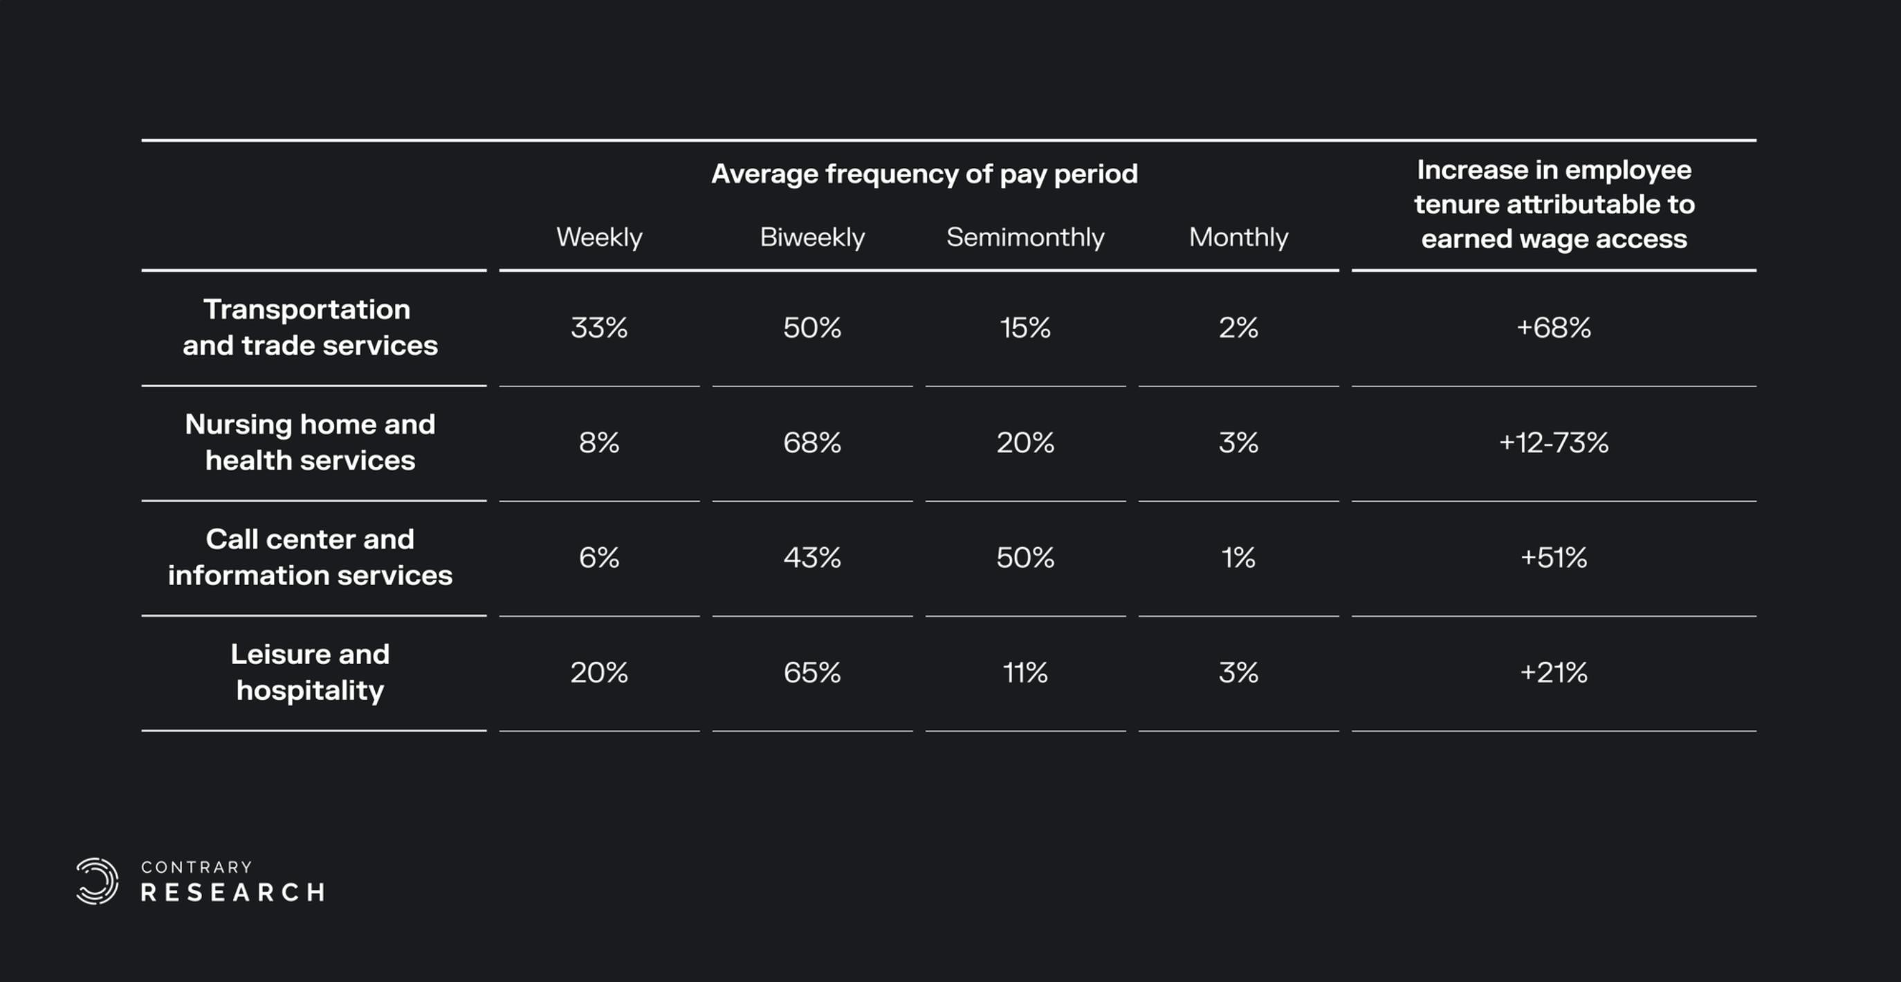Click the +21% leisure tenure increase value

click(1554, 673)
